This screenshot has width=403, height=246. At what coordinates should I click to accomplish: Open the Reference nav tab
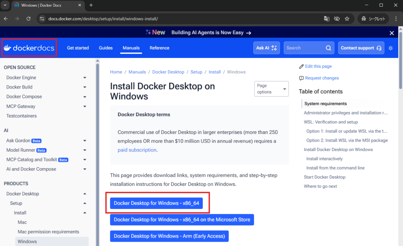click(159, 48)
